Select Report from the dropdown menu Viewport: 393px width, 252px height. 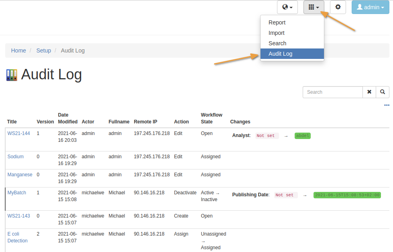tap(277, 22)
